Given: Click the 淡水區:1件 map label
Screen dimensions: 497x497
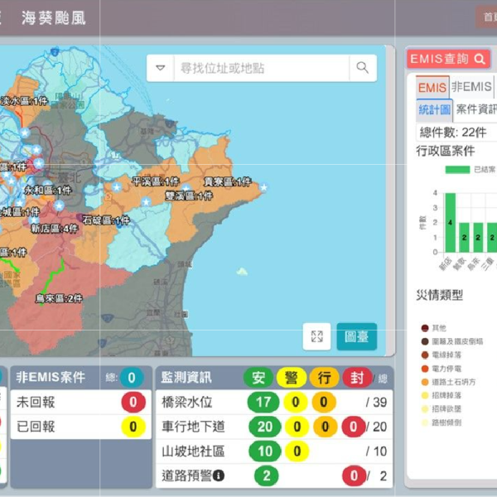Looking at the screenshot, I should pyautogui.click(x=24, y=101).
